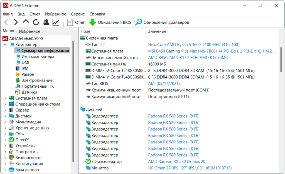This screenshot has width=285, height=174.
Task: Select Датчики in the tree
Action: [29, 92]
